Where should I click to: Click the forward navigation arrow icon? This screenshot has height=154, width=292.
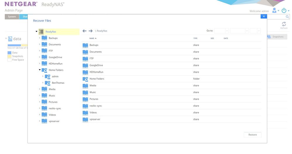(x=91, y=31)
